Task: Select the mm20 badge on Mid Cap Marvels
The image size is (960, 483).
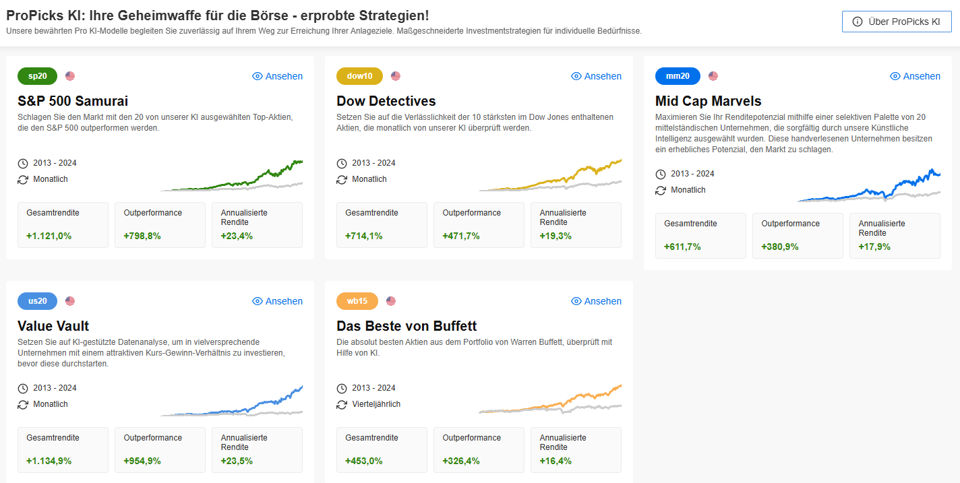Action: pyautogui.click(x=678, y=76)
